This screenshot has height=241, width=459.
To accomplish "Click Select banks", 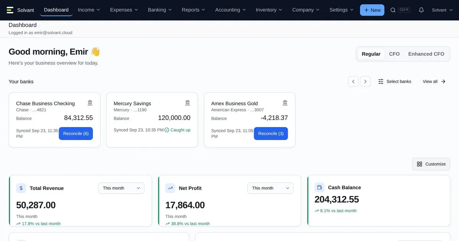I will (395, 81).
